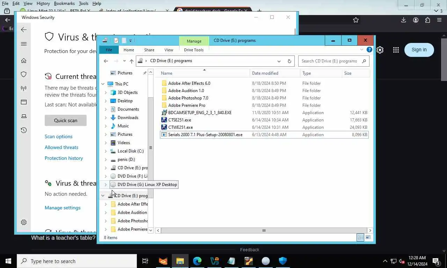
Task: Click Up to parent folder arrow
Action: coord(132,61)
